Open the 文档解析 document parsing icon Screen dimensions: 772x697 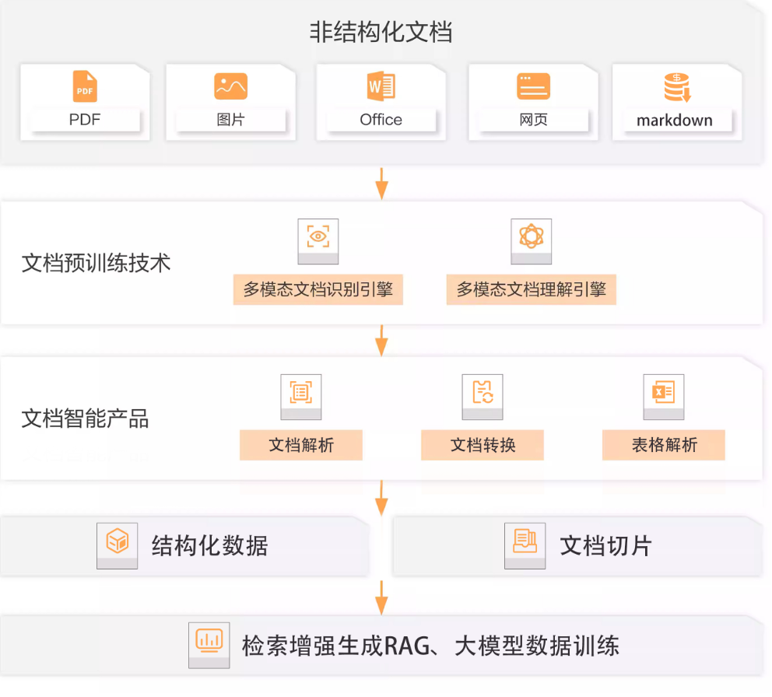(300, 392)
